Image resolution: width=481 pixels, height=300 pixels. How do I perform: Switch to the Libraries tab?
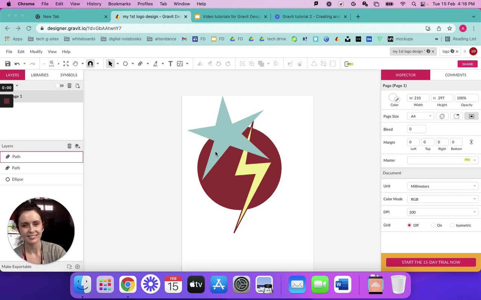pyautogui.click(x=39, y=75)
